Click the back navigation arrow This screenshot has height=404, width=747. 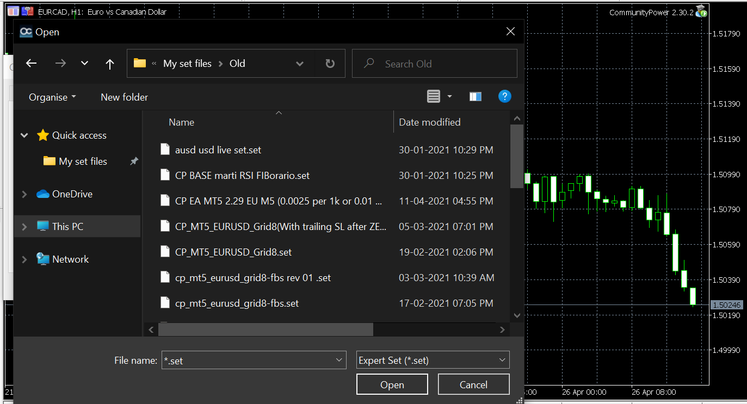pos(31,63)
